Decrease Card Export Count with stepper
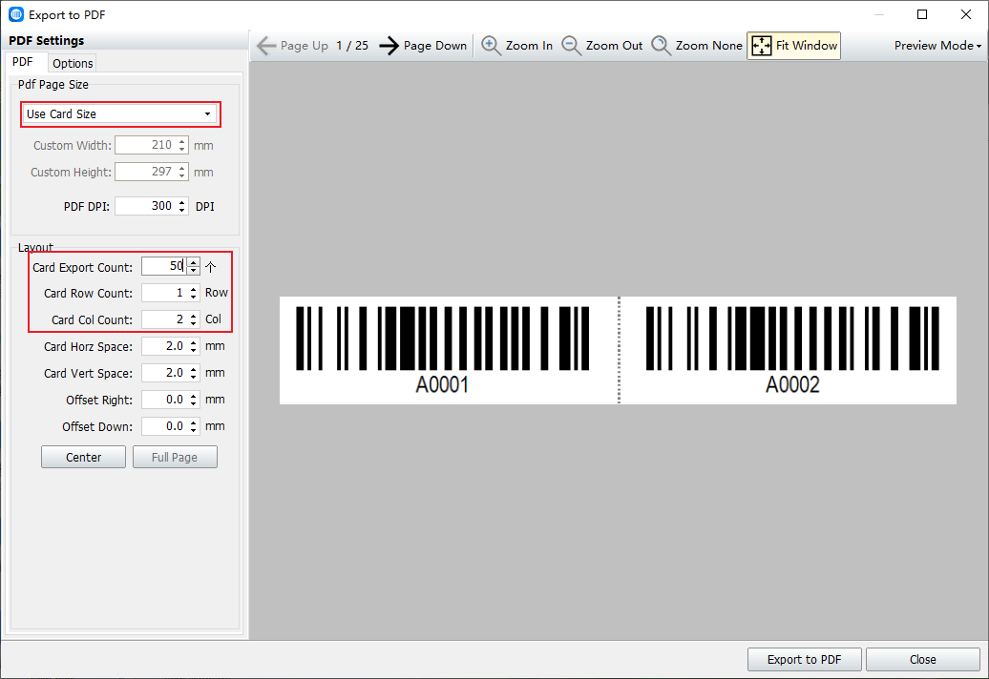 (x=194, y=271)
